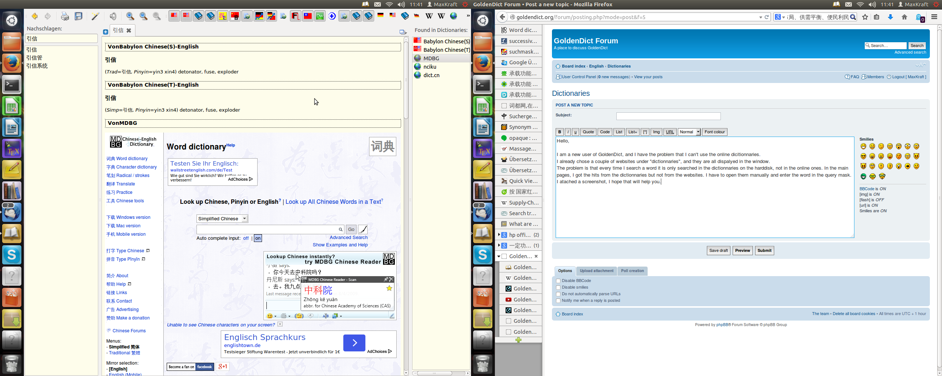Open Firefox downloads arrow
This screenshot has width=942, height=376.
click(890, 17)
